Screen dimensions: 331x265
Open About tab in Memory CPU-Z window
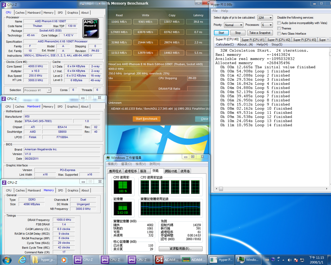85,190
